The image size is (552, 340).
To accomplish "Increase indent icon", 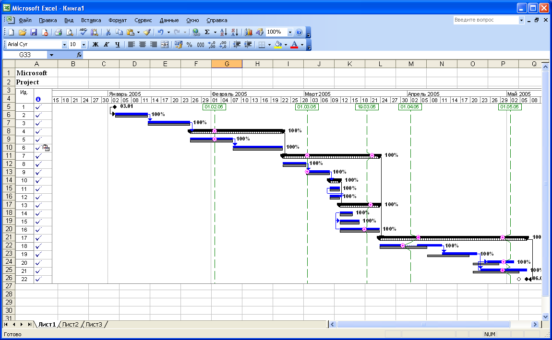I will pyautogui.click(x=248, y=45).
